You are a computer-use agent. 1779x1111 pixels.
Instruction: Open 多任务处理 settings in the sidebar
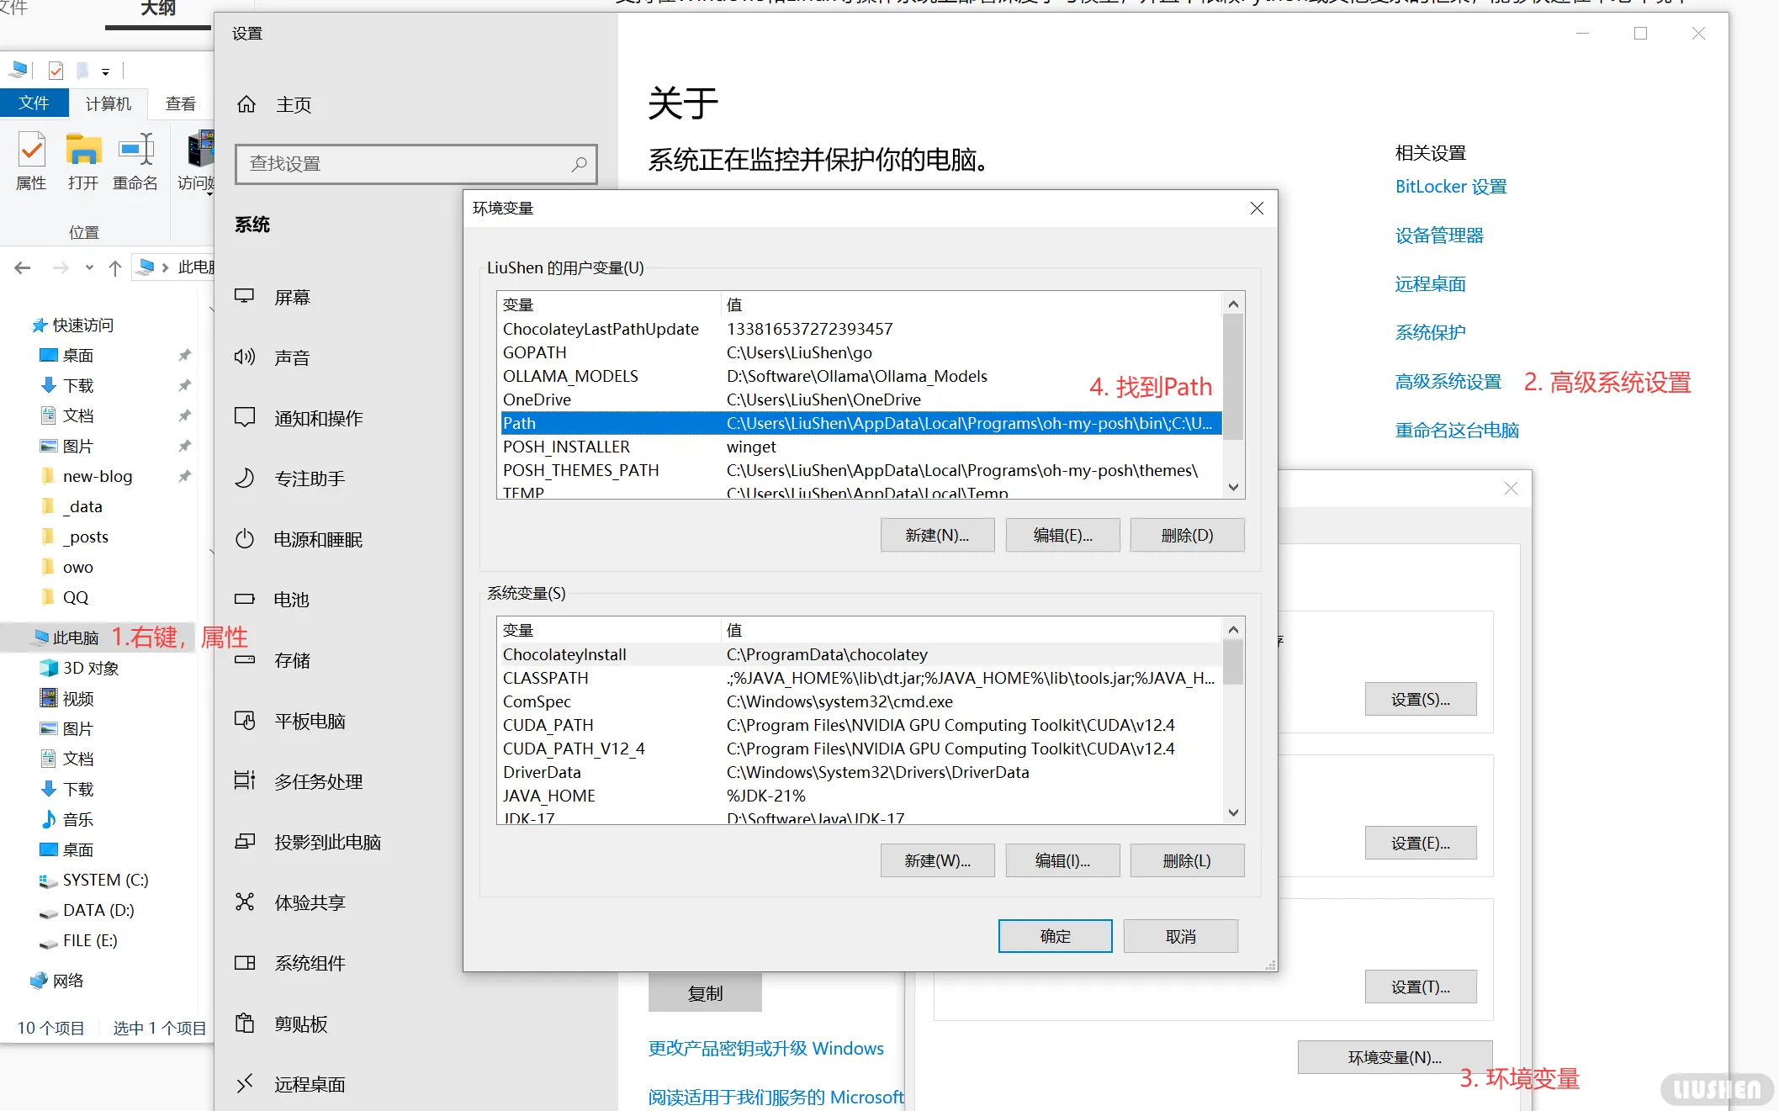click(x=317, y=780)
